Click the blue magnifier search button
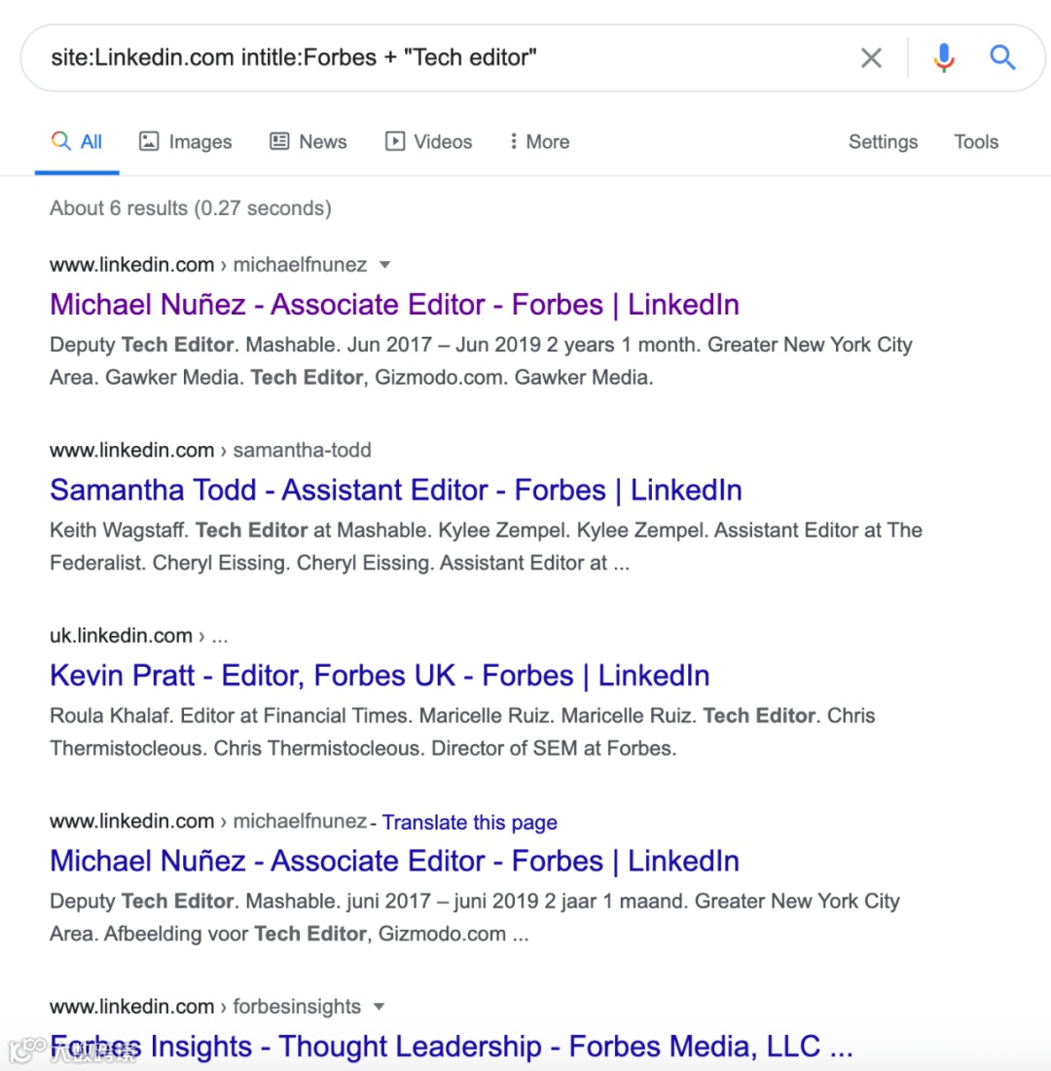 1003,58
